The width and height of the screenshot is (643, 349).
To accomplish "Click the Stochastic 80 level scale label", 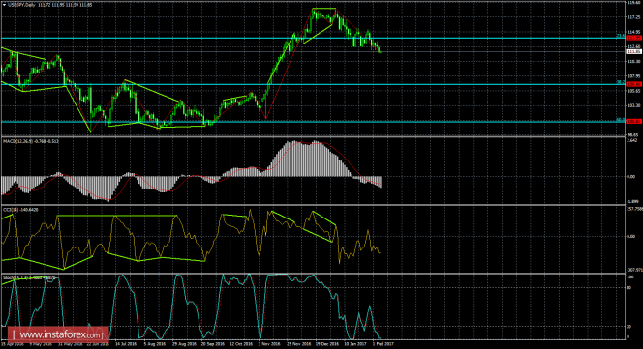I will point(629,287).
